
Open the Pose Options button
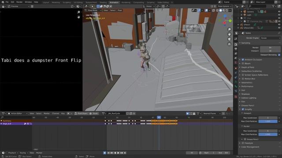[x=224, y=7]
